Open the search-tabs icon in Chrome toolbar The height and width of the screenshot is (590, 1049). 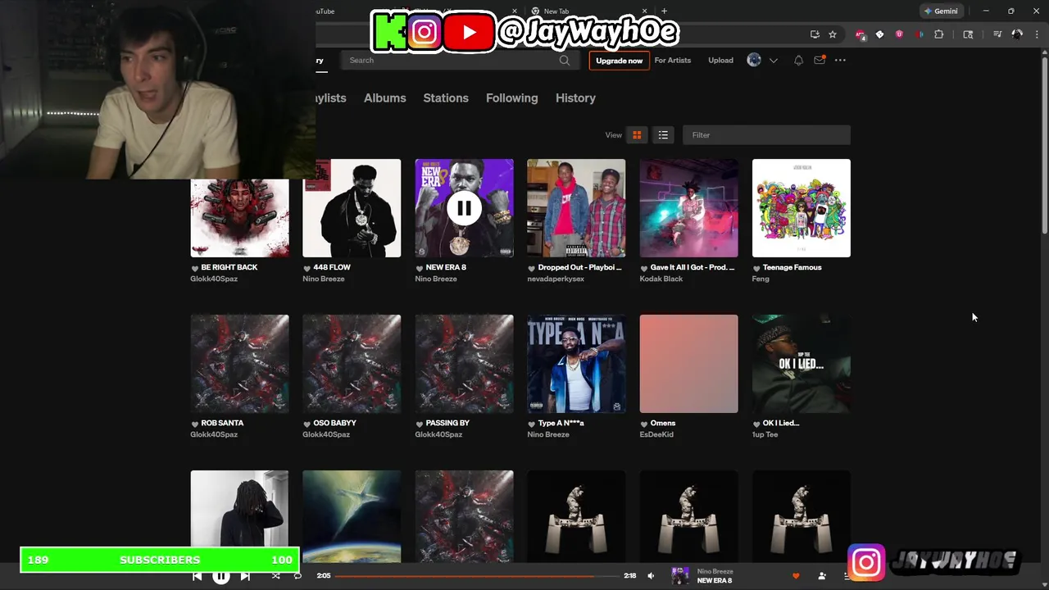coord(968,34)
